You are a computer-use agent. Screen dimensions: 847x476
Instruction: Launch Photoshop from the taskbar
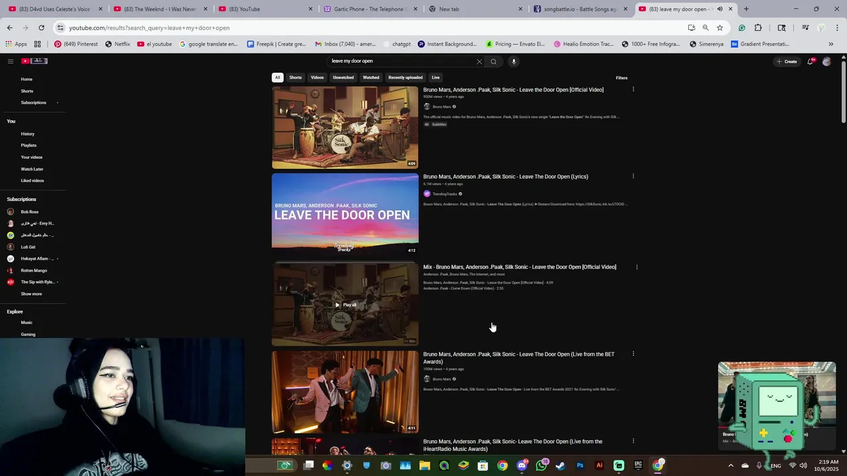pos(580,465)
